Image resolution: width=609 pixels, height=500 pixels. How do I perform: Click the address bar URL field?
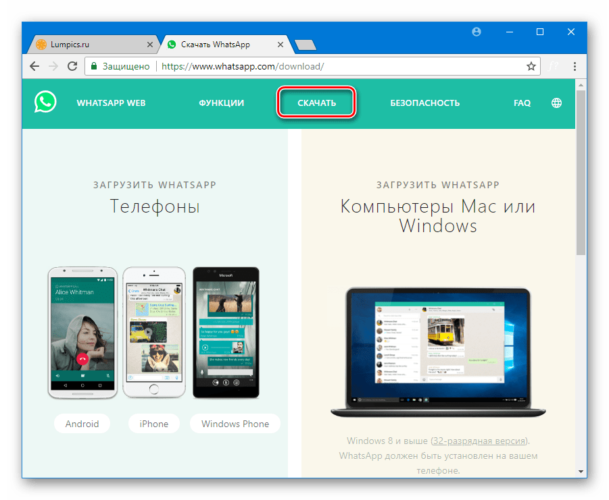tap(338, 67)
